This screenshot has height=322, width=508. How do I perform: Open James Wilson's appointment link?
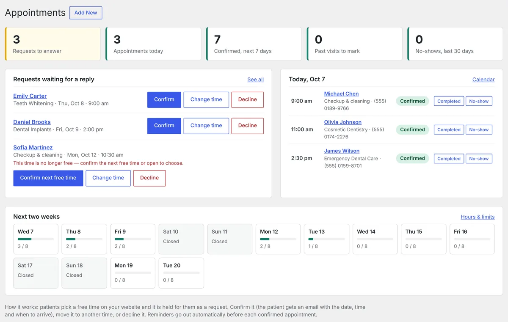[342, 151]
